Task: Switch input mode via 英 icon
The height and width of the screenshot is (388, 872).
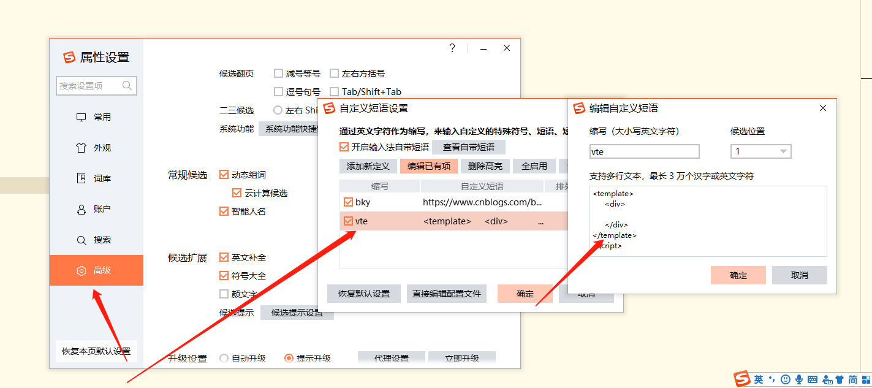Action: pos(759,379)
